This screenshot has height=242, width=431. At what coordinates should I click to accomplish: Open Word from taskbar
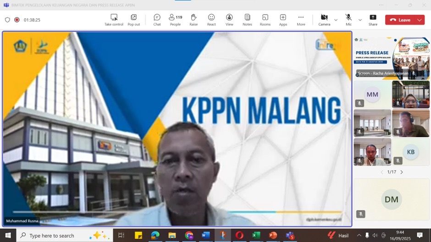205,236
